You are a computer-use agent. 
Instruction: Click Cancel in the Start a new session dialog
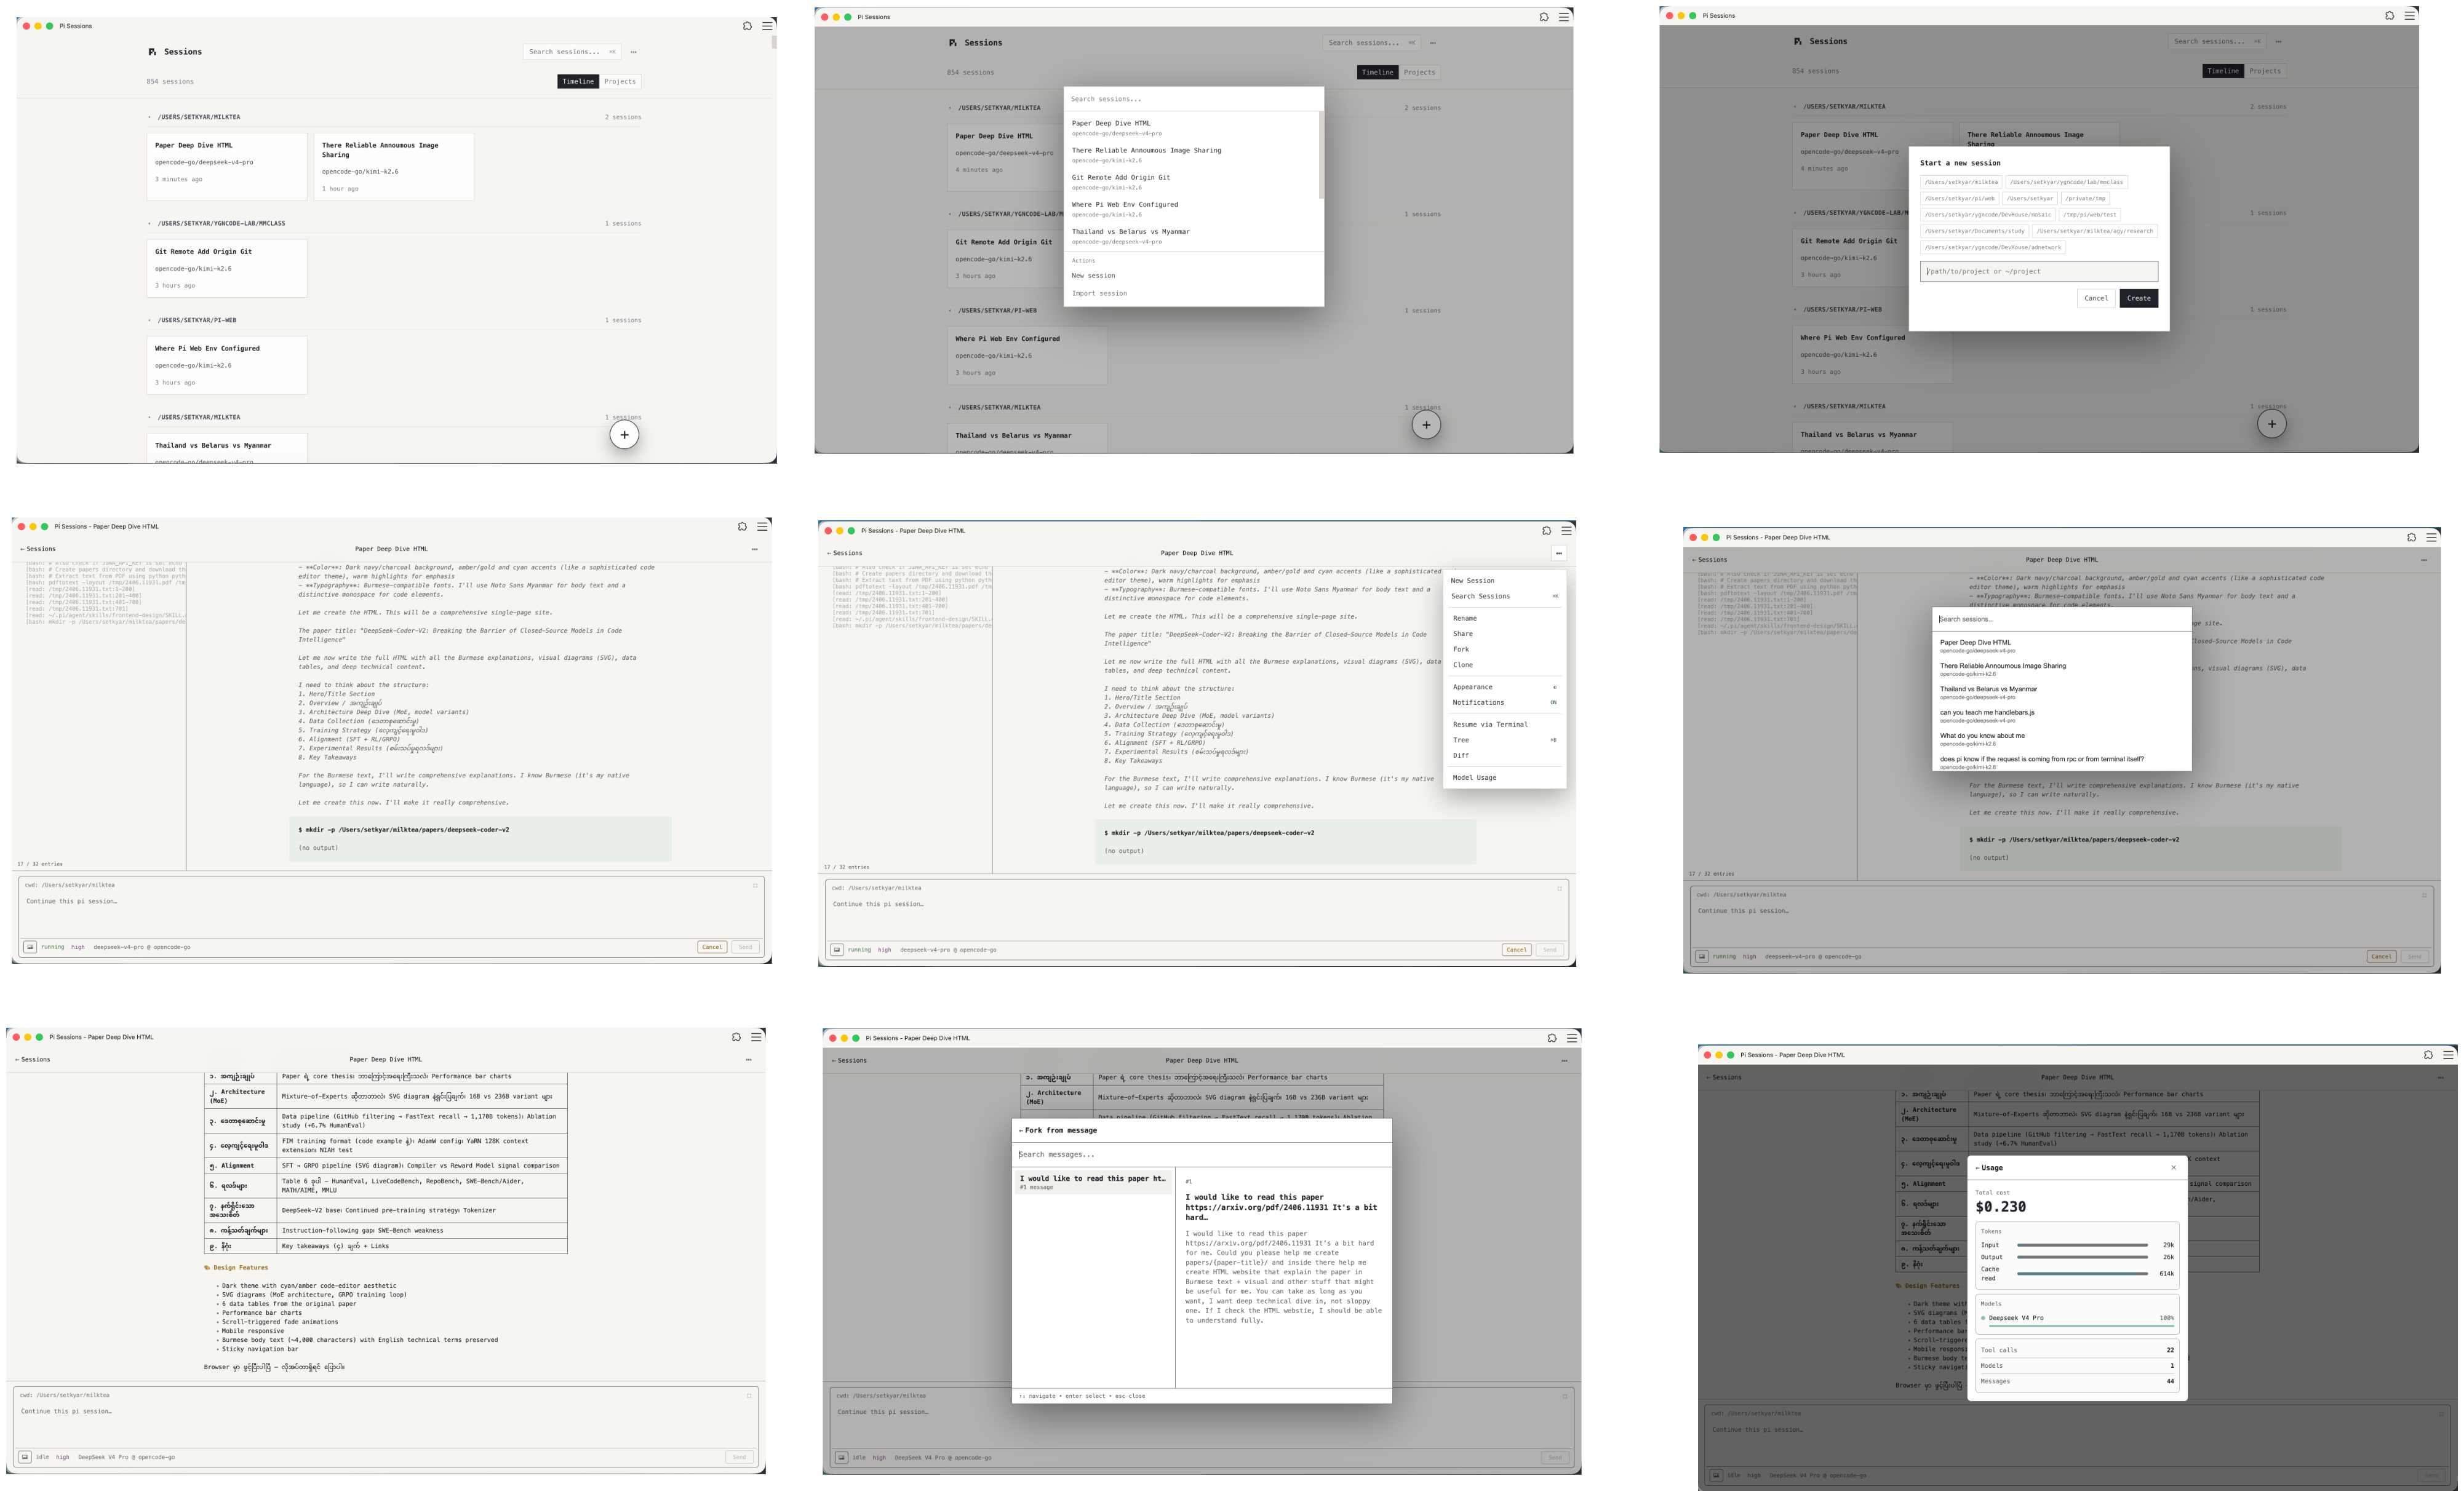[2096, 298]
